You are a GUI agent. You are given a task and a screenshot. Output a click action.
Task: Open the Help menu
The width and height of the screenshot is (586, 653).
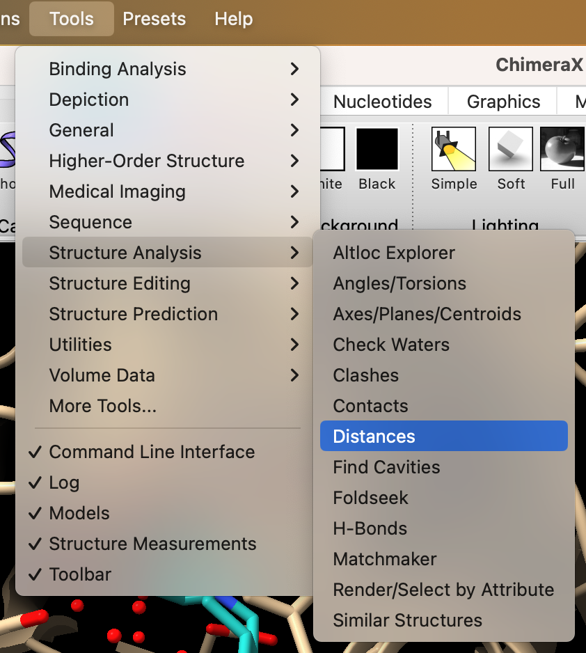tap(233, 19)
